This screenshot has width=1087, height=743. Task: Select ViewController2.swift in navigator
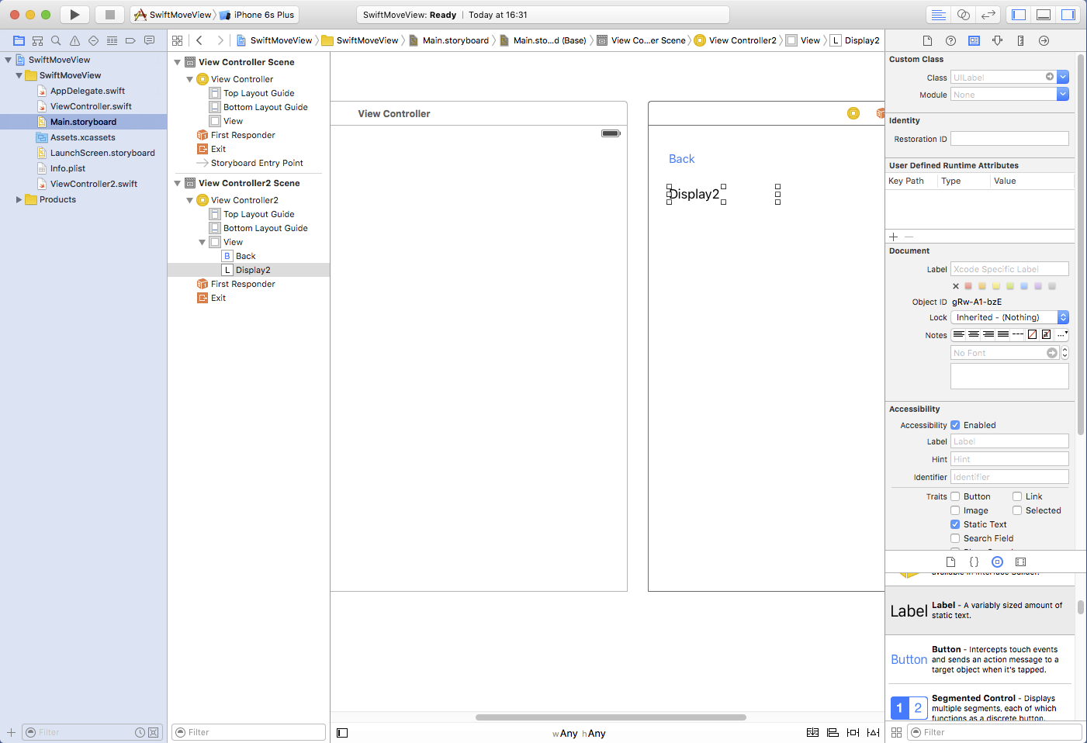tap(93, 184)
